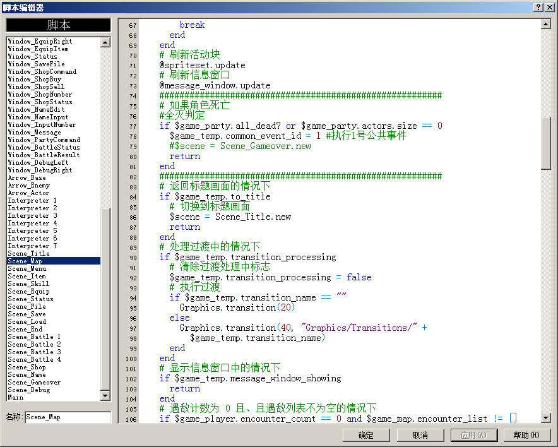Click the 应用 (A) apply button
This screenshot has height=447, width=558.
click(474, 435)
